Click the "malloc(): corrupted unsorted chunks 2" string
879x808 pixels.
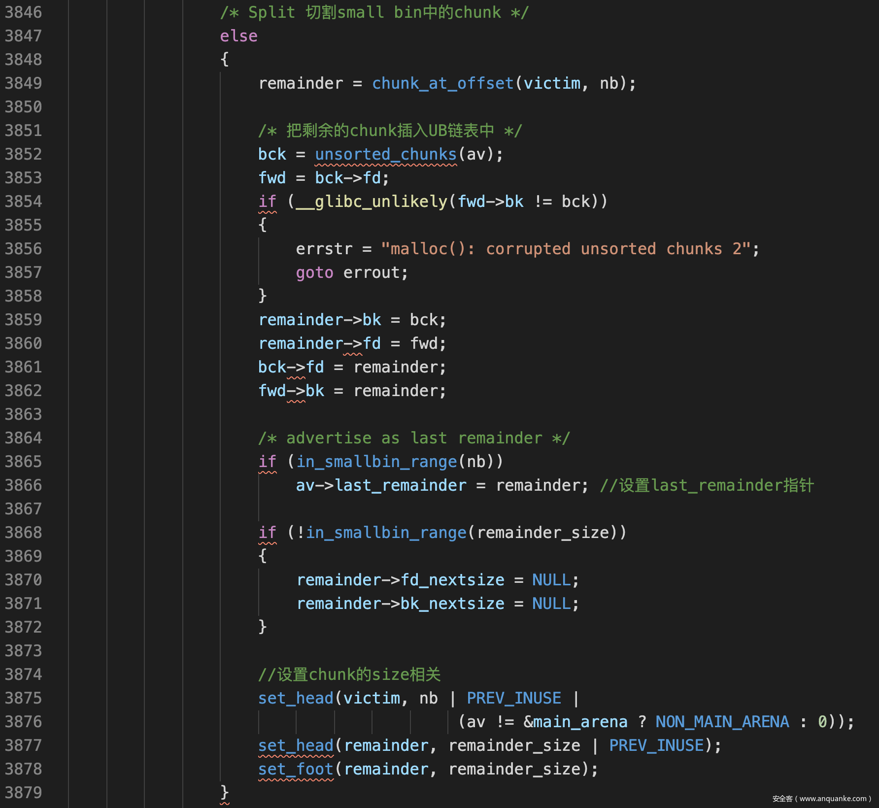(566, 249)
